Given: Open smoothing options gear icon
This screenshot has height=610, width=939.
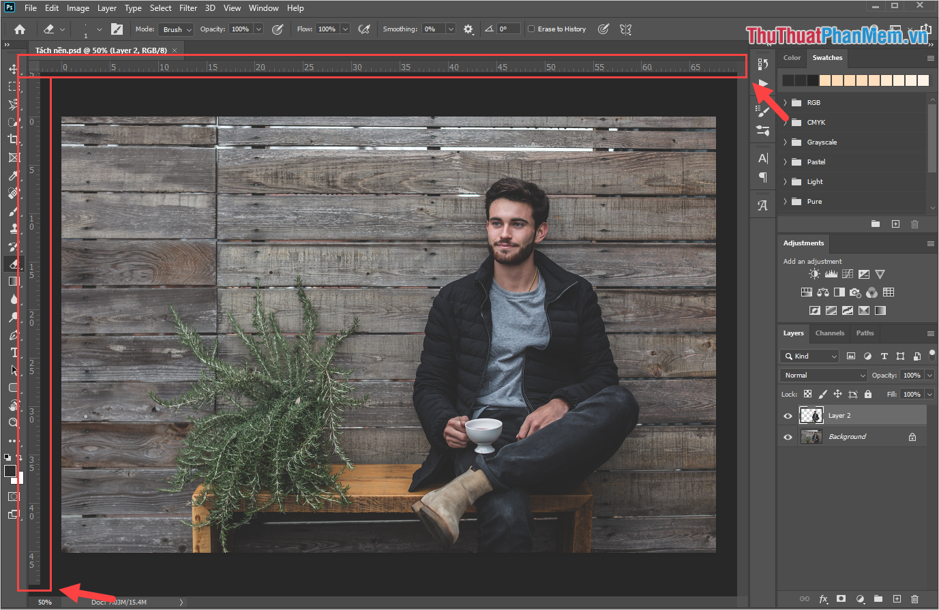Looking at the screenshot, I should point(468,29).
